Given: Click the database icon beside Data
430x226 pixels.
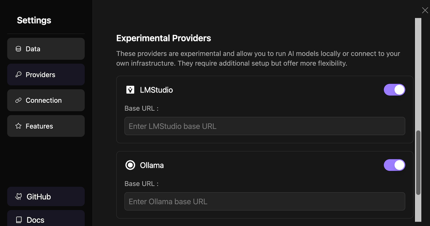Looking at the screenshot, I should (18, 49).
